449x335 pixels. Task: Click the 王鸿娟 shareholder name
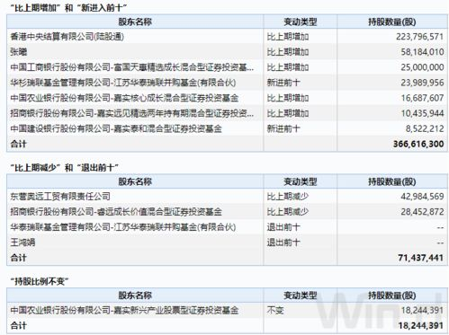(22, 242)
